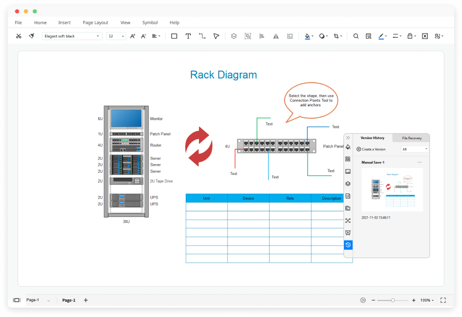
Task: Open the Page Layout menu
Action: (95, 23)
